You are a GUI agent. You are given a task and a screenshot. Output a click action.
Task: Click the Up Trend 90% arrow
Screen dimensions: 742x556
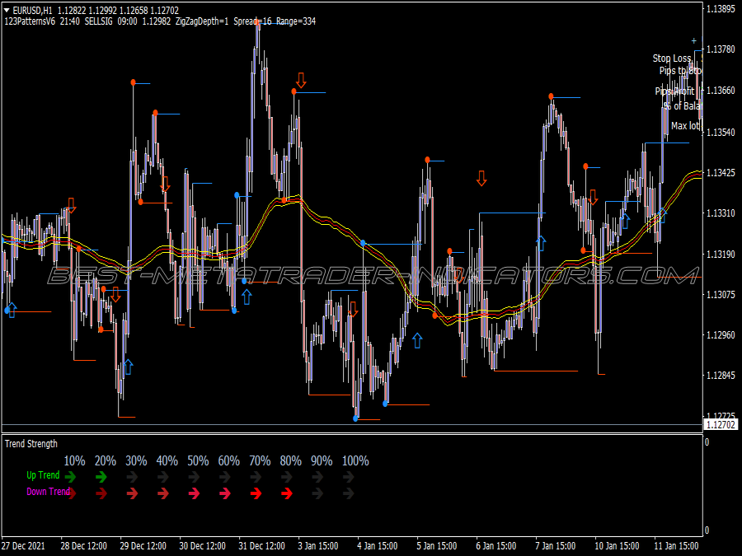317,477
